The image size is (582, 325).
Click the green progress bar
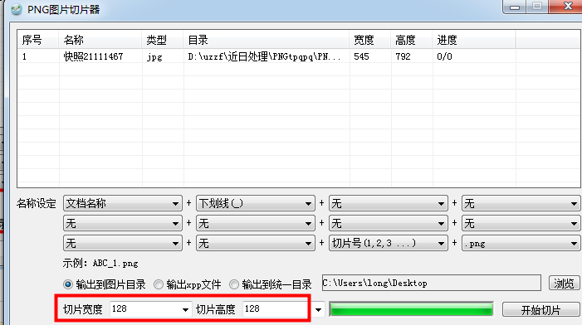411,309
